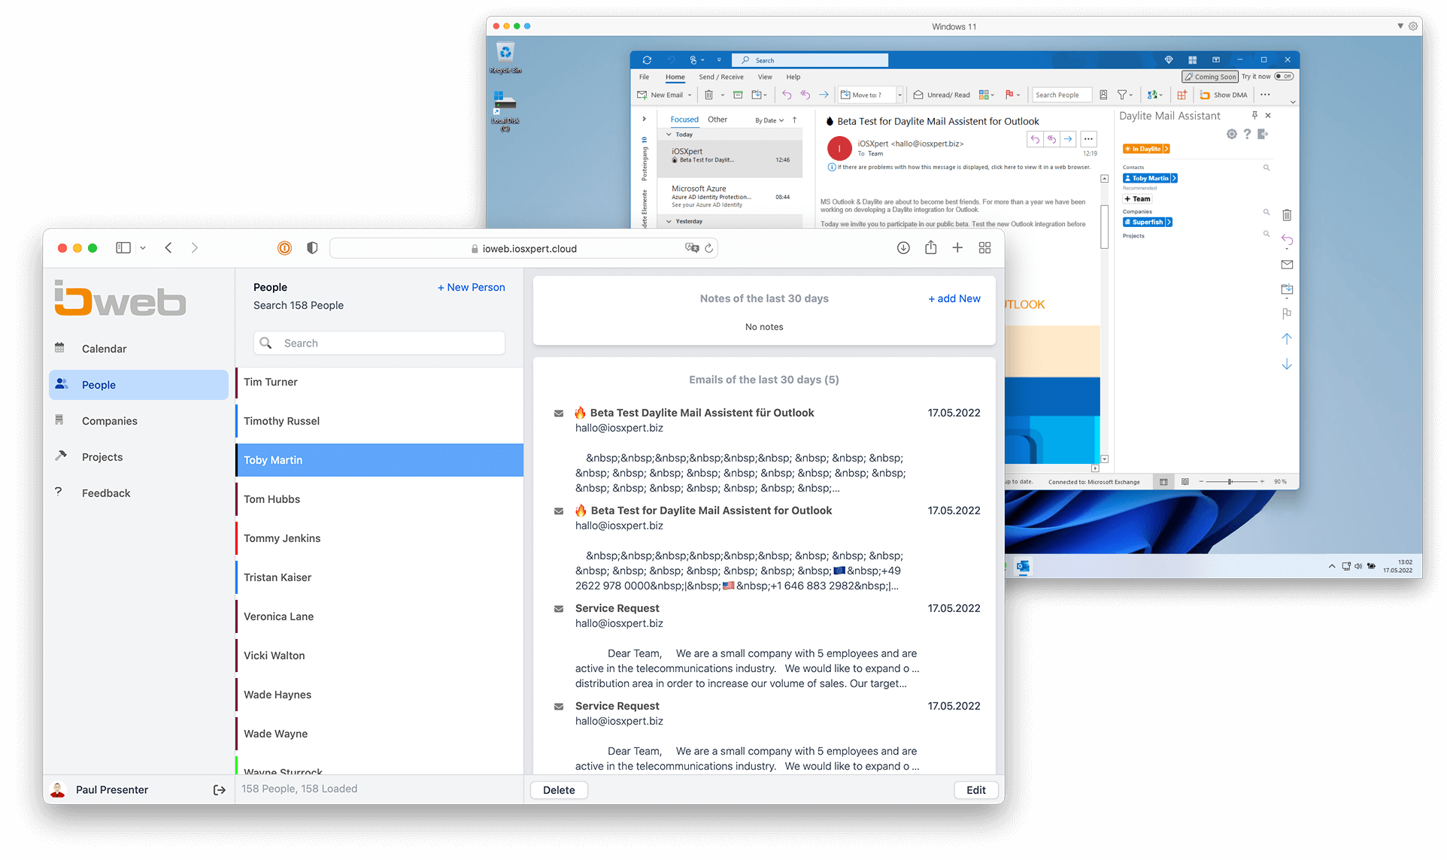Open a new Safari tab
Viewport: 1447px width, 860px height.
click(957, 248)
